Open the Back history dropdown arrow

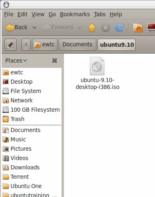click(x=34, y=28)
